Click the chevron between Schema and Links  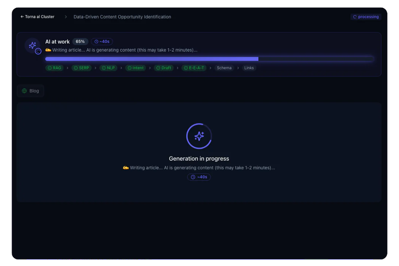(x=238, y=68)
